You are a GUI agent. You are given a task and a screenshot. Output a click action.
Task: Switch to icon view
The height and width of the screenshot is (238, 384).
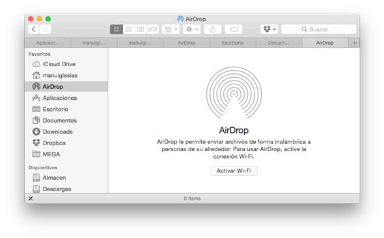point(117,29)
